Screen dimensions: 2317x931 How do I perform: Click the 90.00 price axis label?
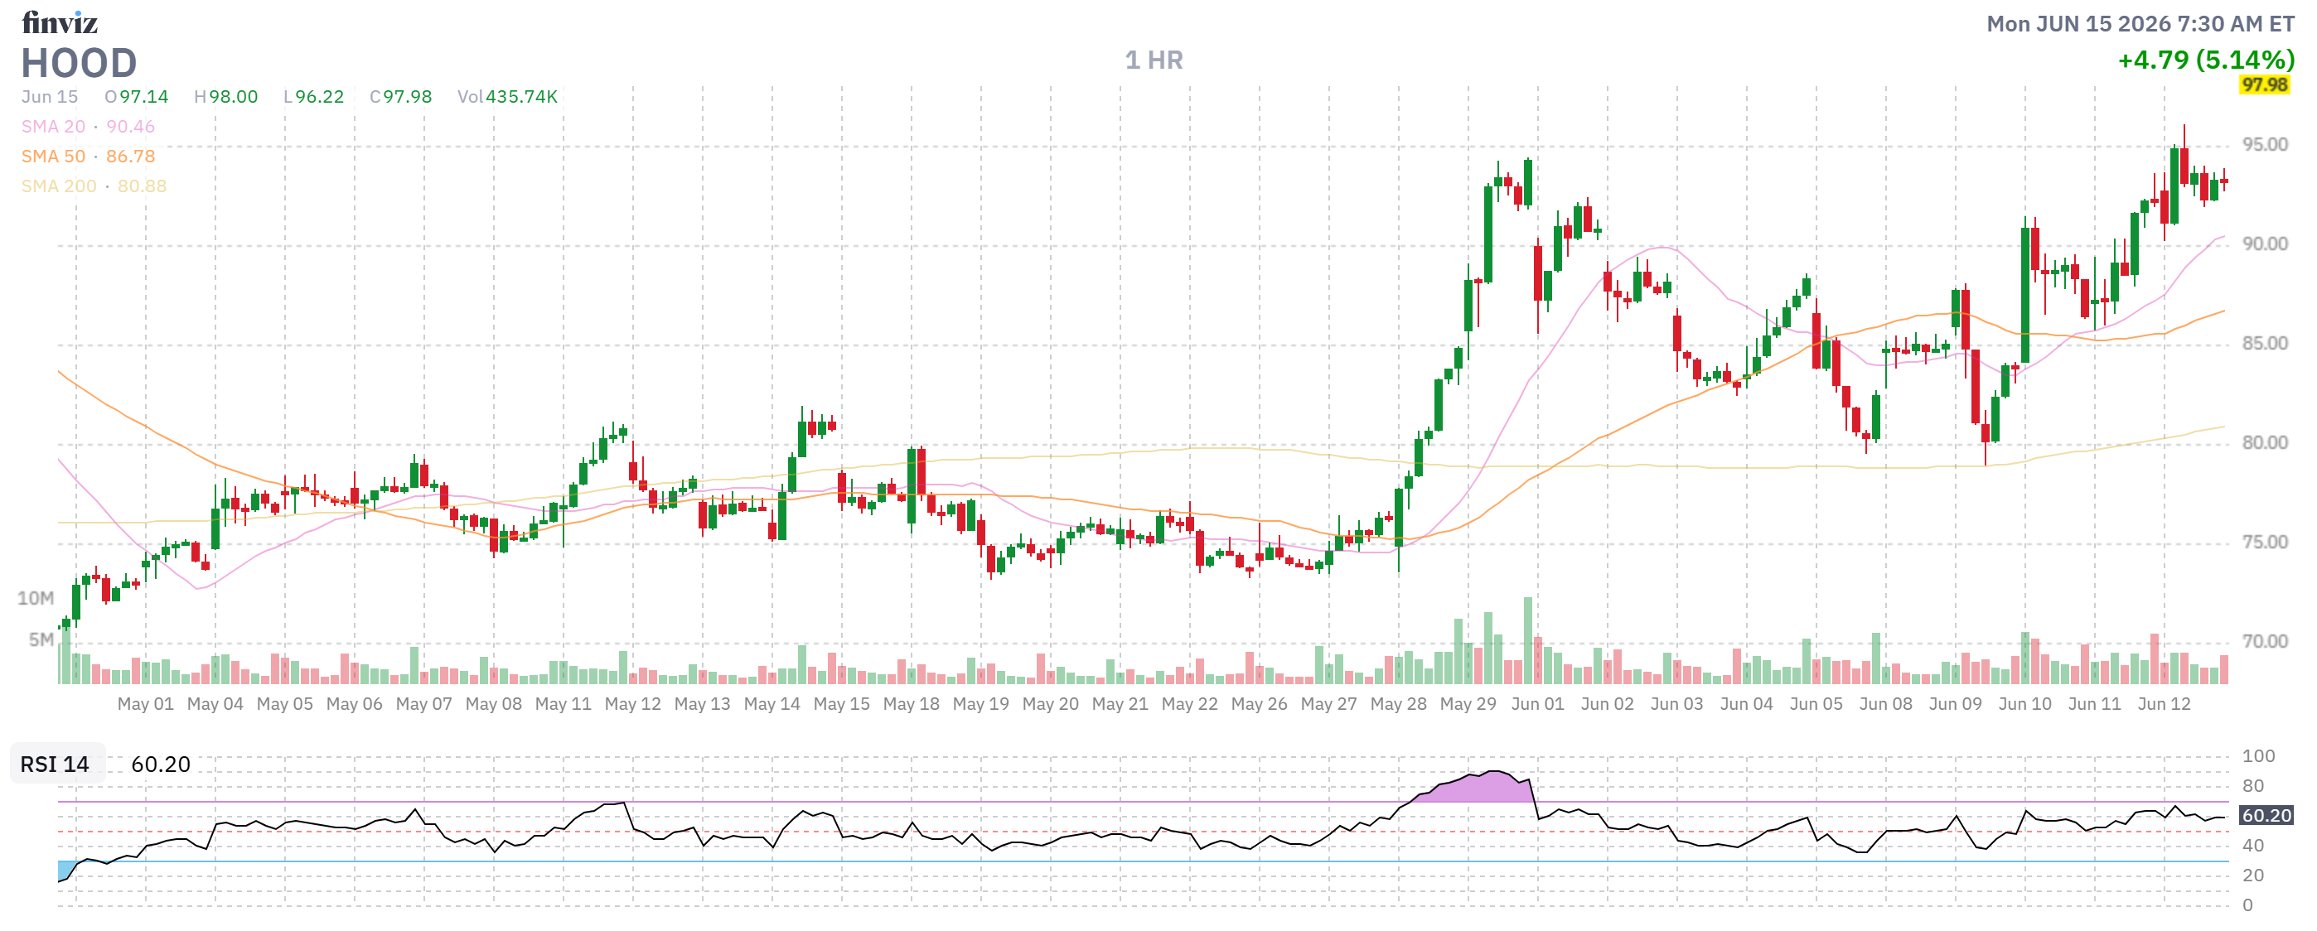(2265, 244)
